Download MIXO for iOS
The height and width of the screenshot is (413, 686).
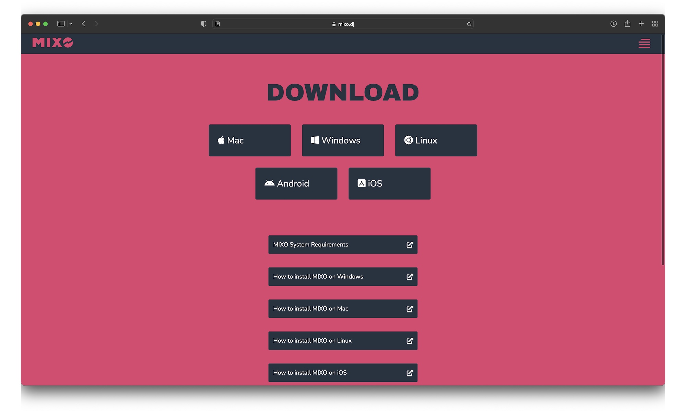tap(389, 183)
